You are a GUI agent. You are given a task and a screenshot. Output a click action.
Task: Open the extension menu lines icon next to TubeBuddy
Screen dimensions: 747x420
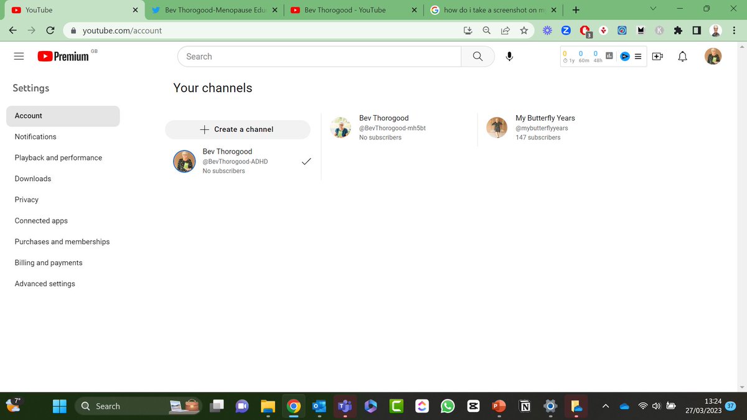(x=637, y=56)
